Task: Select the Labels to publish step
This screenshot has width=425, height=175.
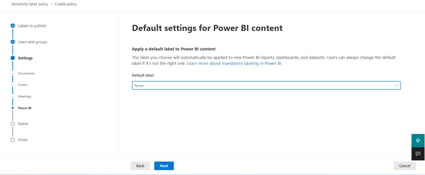Action: [32, 26]
